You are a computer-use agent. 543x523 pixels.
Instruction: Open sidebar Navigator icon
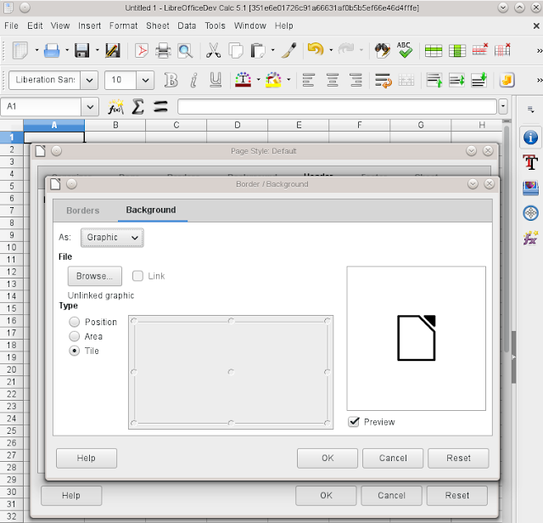(x=530, y=213)
